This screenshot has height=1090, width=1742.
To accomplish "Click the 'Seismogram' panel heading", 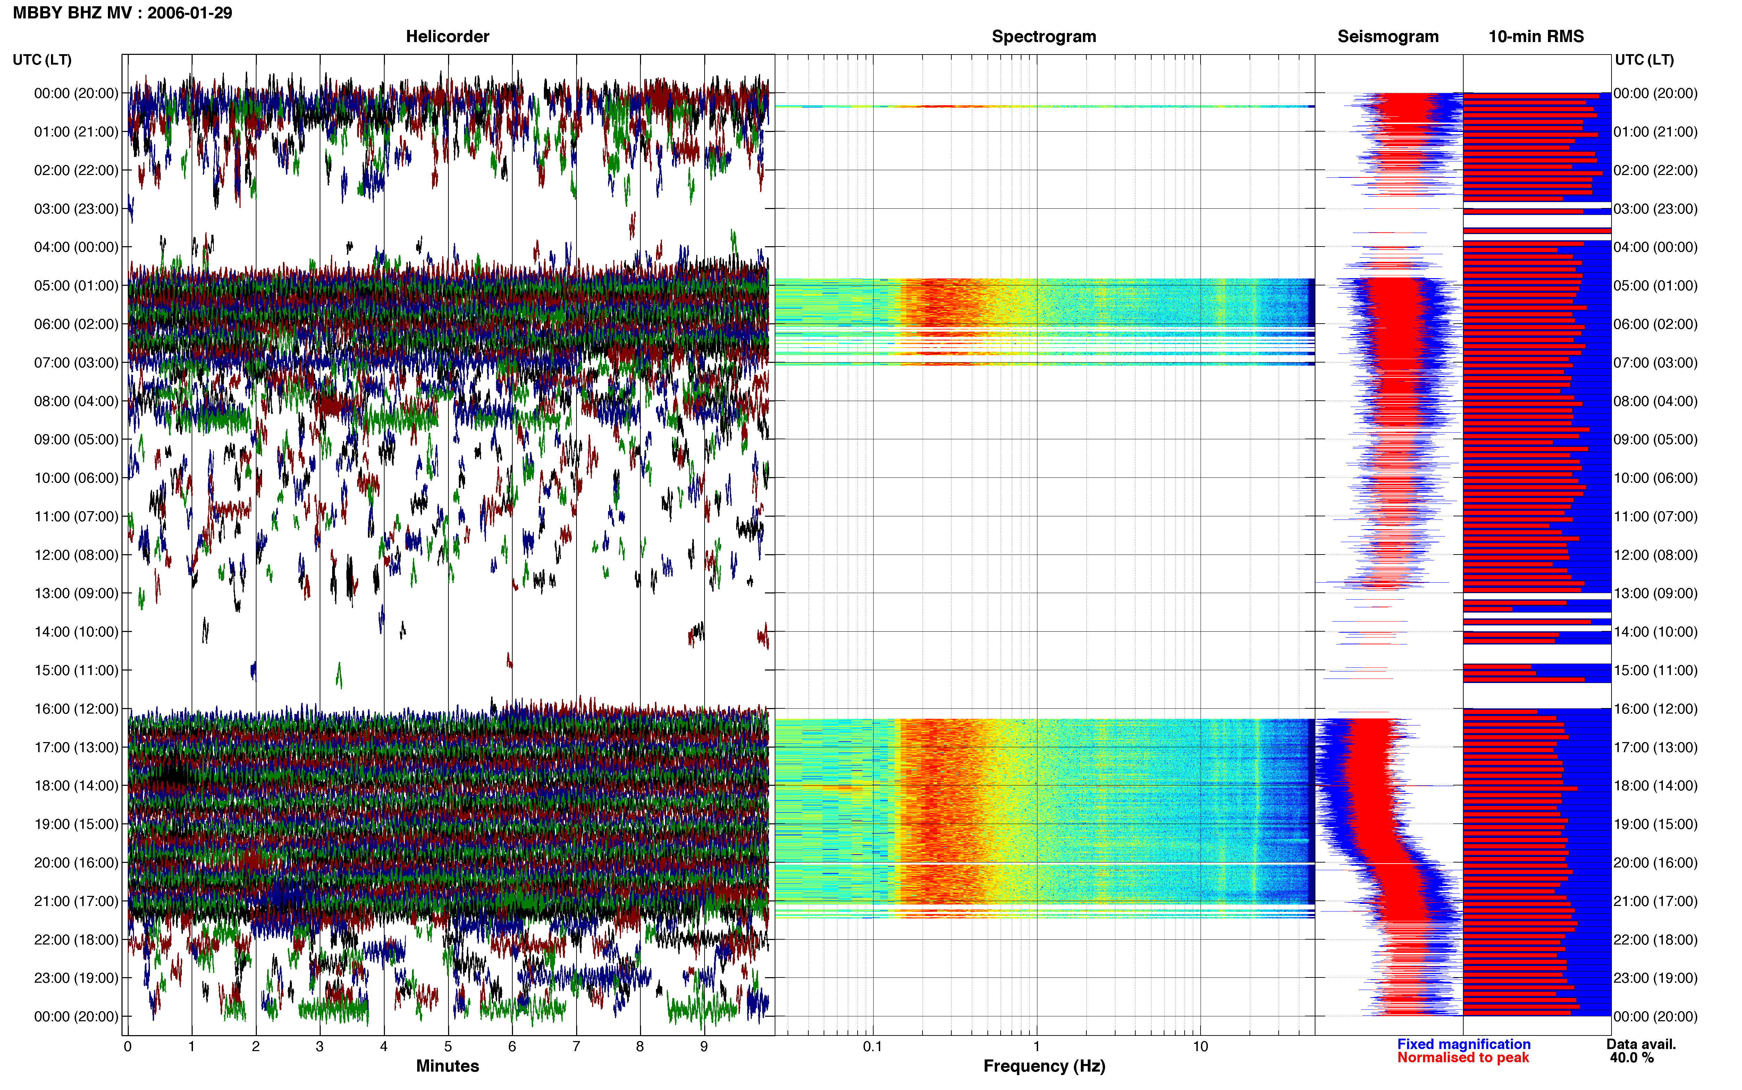I will (1388, 37).
